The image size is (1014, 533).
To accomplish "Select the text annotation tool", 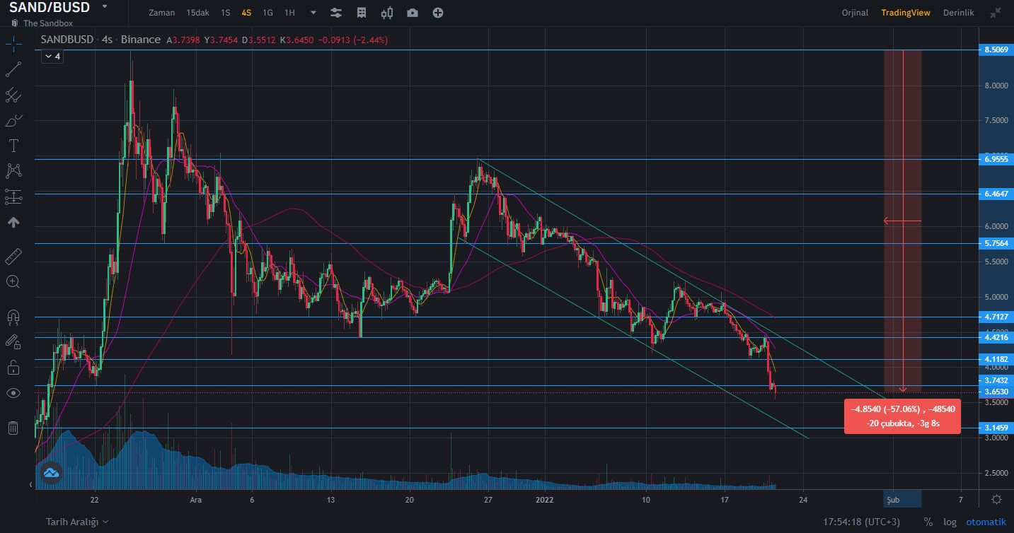I will pyautogui.click(x=13, y=146).
